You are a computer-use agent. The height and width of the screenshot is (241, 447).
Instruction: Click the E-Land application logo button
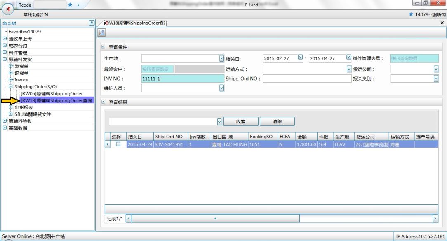[8, 7]
